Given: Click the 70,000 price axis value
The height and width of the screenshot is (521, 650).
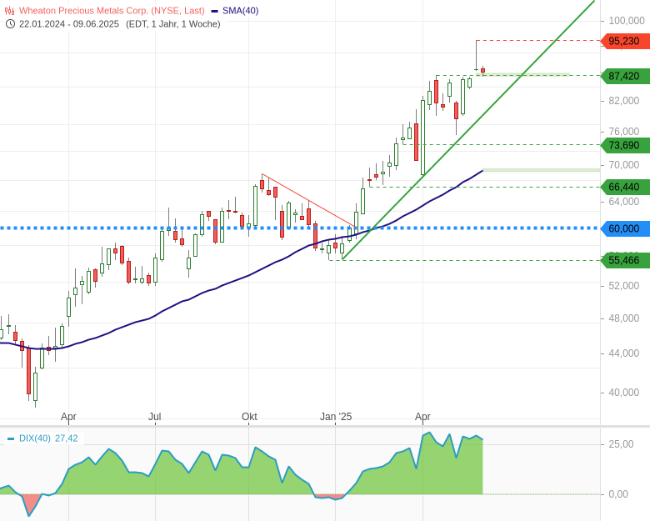Looking at the screenshot, I should point(624,165).
